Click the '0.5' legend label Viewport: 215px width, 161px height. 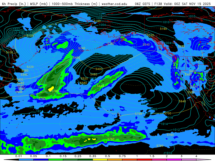pyautogui.click(x=107, y=156)
